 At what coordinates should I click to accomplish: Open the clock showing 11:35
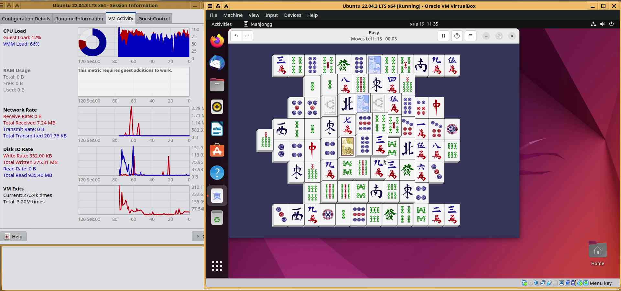[424, 24]
